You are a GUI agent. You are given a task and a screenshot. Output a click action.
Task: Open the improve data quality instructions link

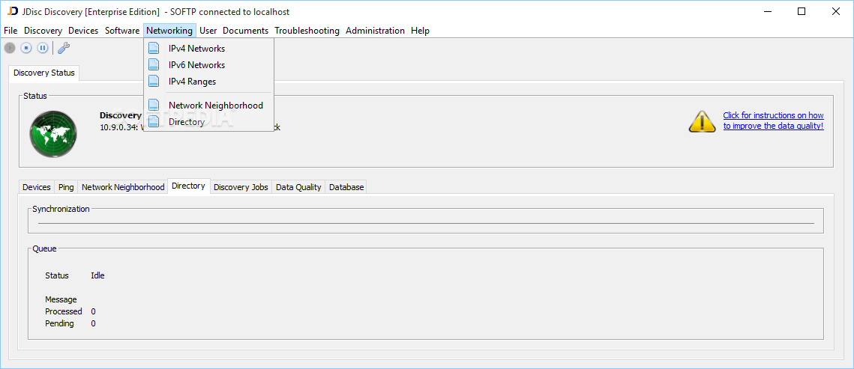click(773, 121)
